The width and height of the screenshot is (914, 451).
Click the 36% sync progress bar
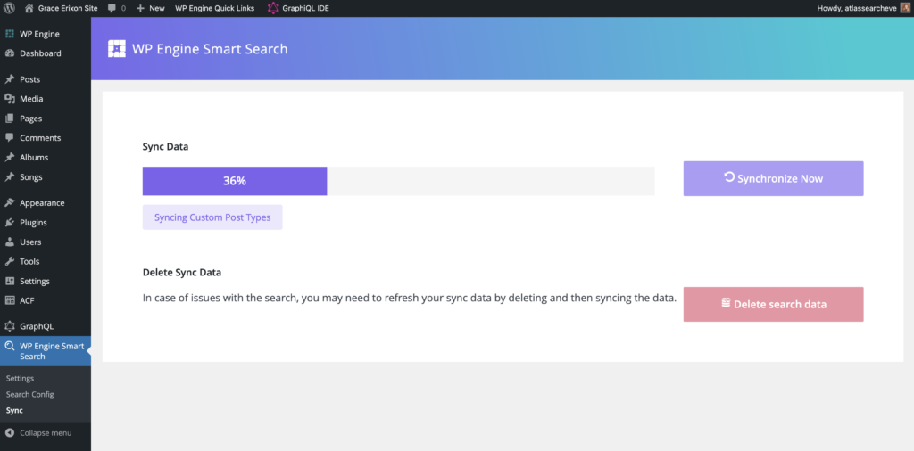coord(398,181)
